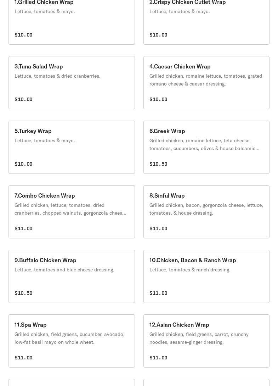The height and width of the screenshot is (386, 278).
Task: Click the Combo Chicken Wrap $11.00 price
Action: pos(23,228)
